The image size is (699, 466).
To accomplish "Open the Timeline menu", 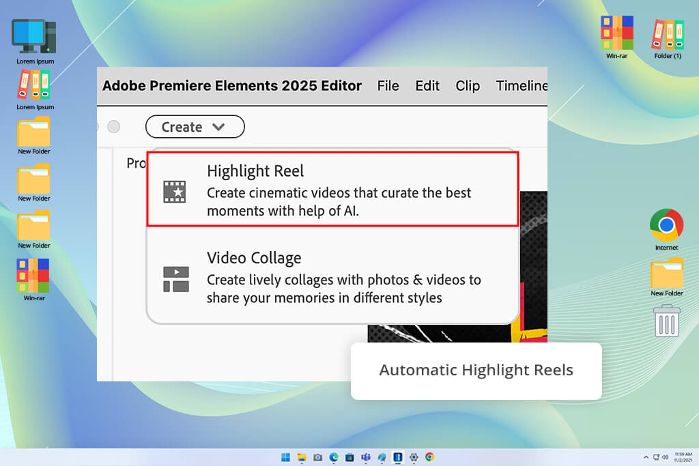I will coord(522,85).
